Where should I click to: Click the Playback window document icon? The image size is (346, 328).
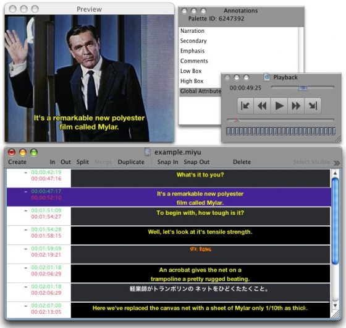pyautogui.click(x=267, y=77)
